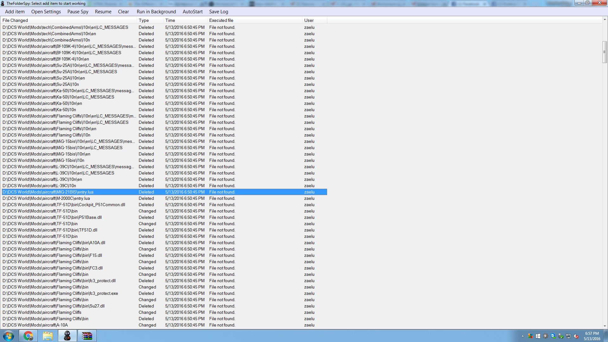Click the Add item menu
The width and height of the screenshot is (608, 342).
click(x=15, y=12)
